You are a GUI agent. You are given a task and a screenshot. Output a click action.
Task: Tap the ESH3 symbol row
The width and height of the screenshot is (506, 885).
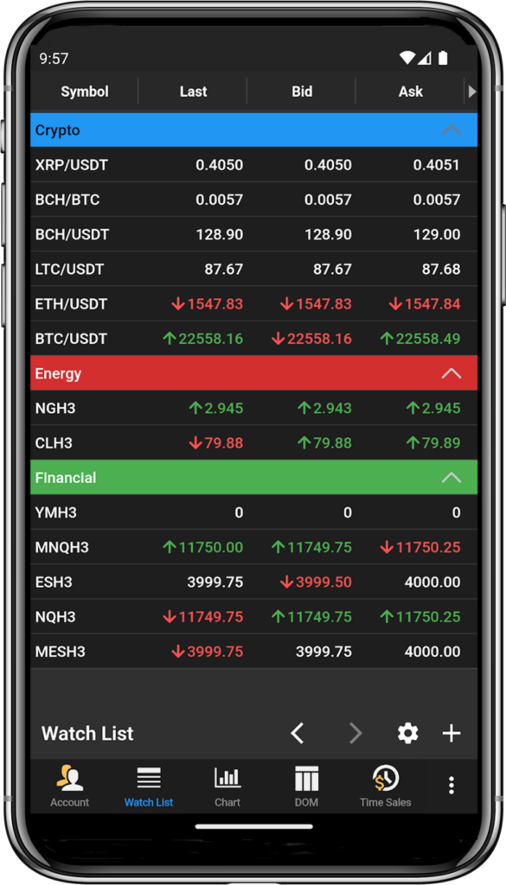point(254,582)
